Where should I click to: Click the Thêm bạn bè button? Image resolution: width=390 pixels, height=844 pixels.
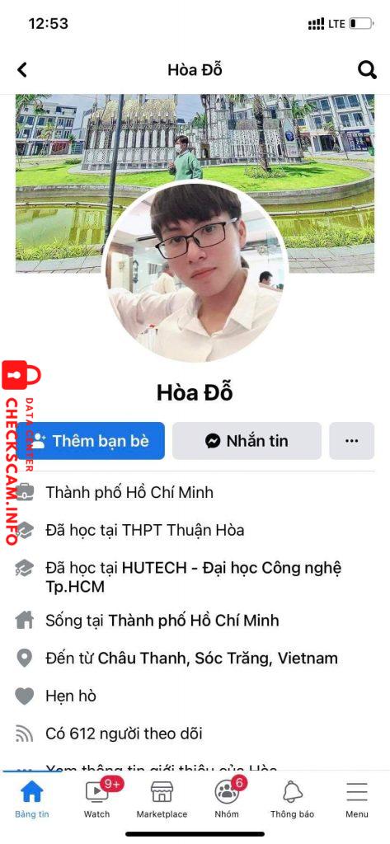[91, 441]
